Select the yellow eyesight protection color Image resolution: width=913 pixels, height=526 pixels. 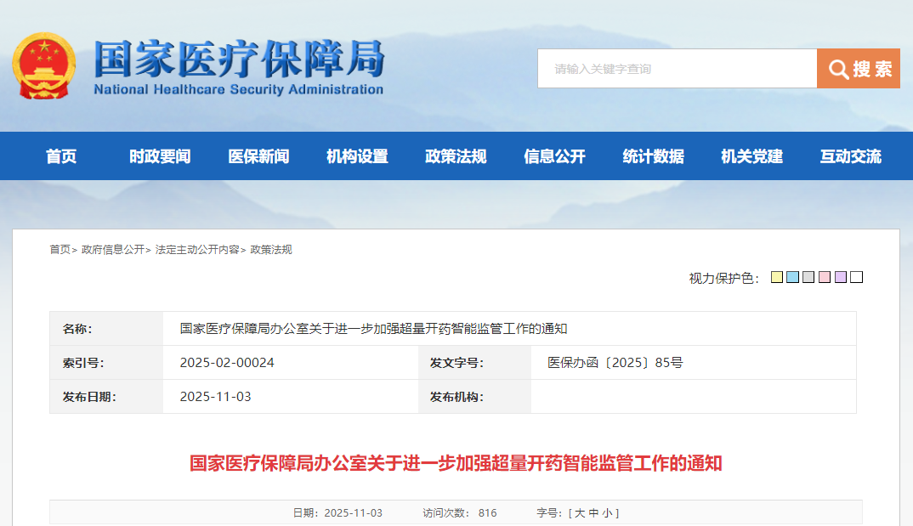click(x=776, y=277)
